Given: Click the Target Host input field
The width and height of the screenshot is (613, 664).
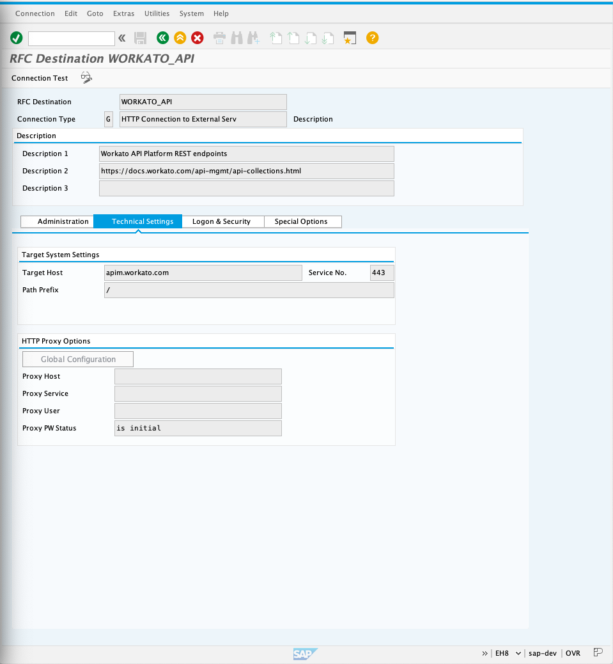Looking at the screenshot, I should click(x=203, y=273).
